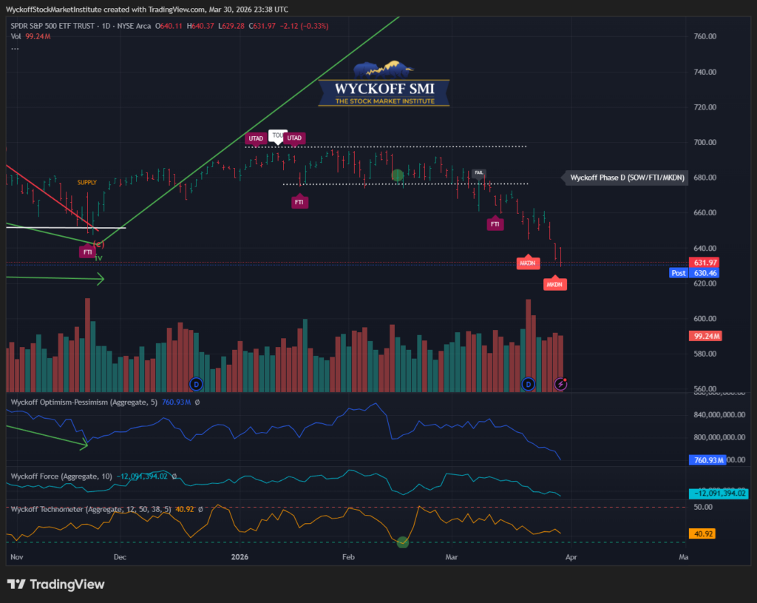757x603 pixels.
Task: Select the green circle on Technometer line
Action: pyautogui.click(x=402, y=542)
